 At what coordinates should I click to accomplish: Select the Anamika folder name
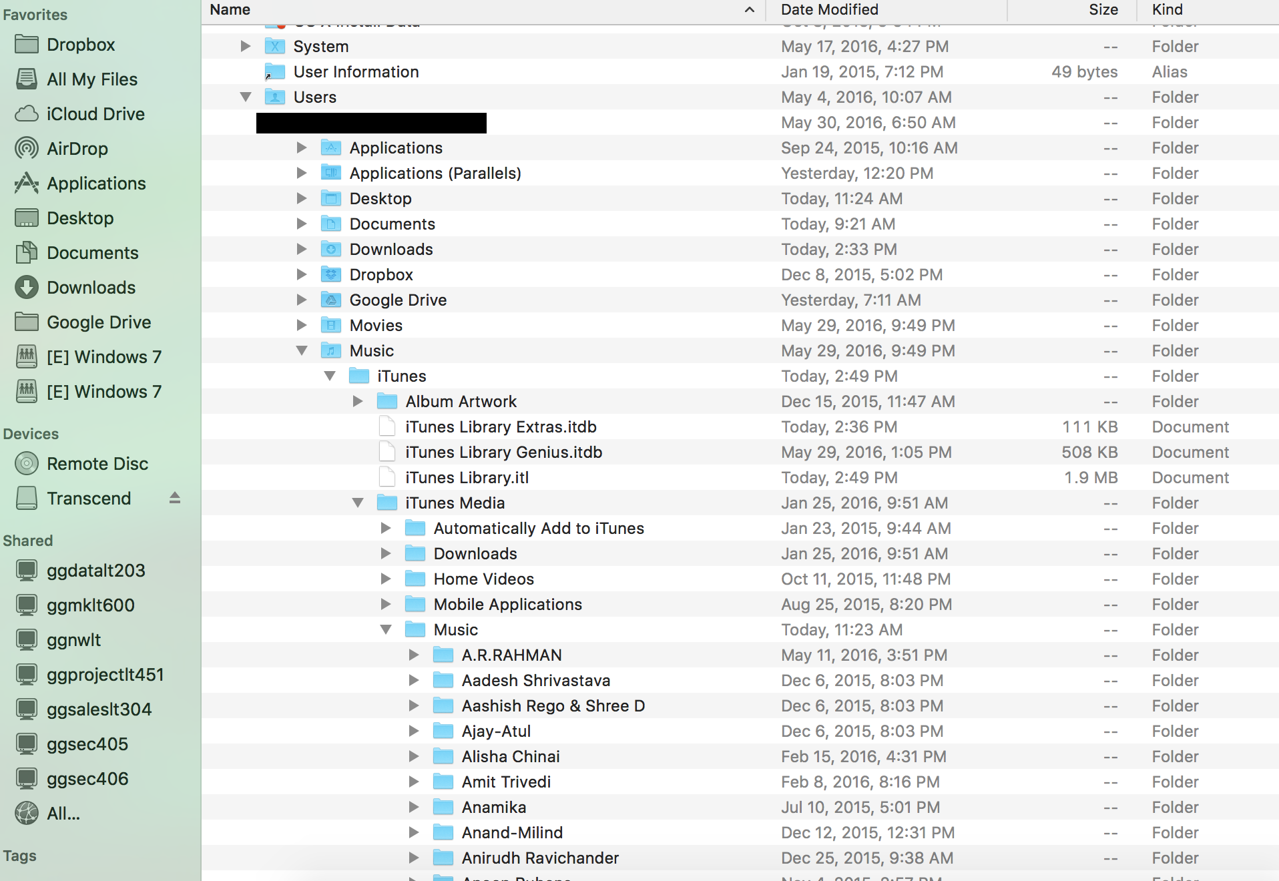tap(494, 807)
